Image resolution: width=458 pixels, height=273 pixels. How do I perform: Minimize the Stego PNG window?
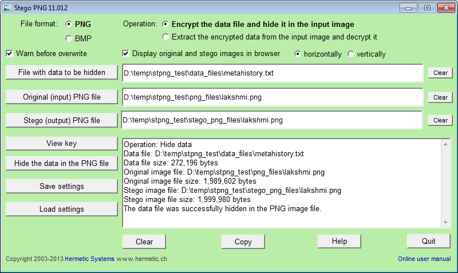point(408,8)
